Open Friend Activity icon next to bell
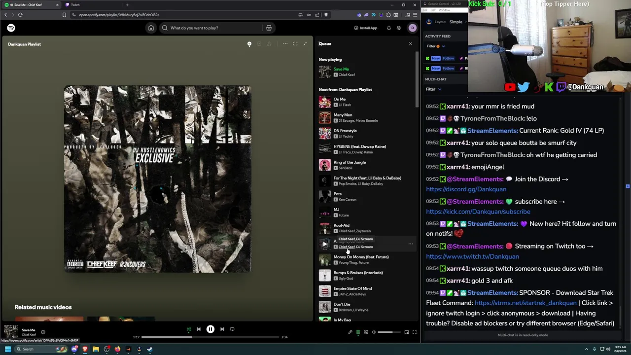Viewport: 631px width, 355px height. pyautogui.click(x=399, y=28)
